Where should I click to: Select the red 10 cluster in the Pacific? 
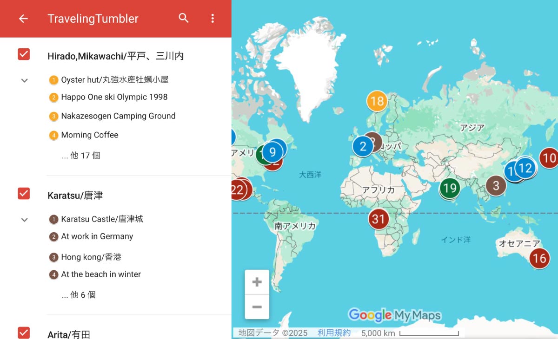click(x=549, y=158)
